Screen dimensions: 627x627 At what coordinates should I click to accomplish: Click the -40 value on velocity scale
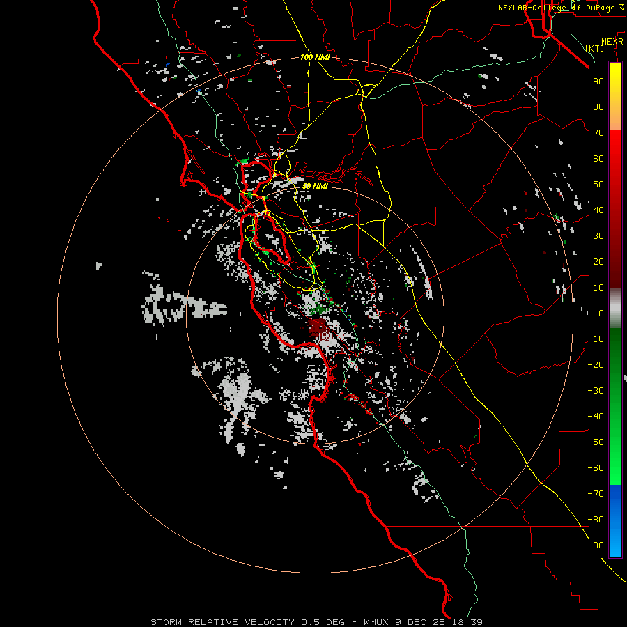[x=596, y=417]
